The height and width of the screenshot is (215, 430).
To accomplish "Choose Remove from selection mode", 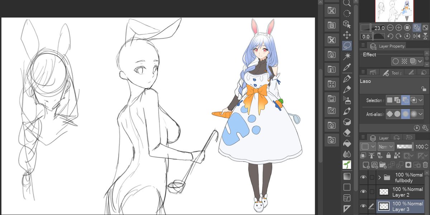I will click(405, 100).
